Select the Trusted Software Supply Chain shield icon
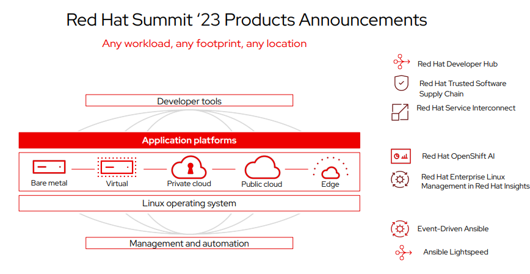This screenshot has width=530, height=274. 401,82
